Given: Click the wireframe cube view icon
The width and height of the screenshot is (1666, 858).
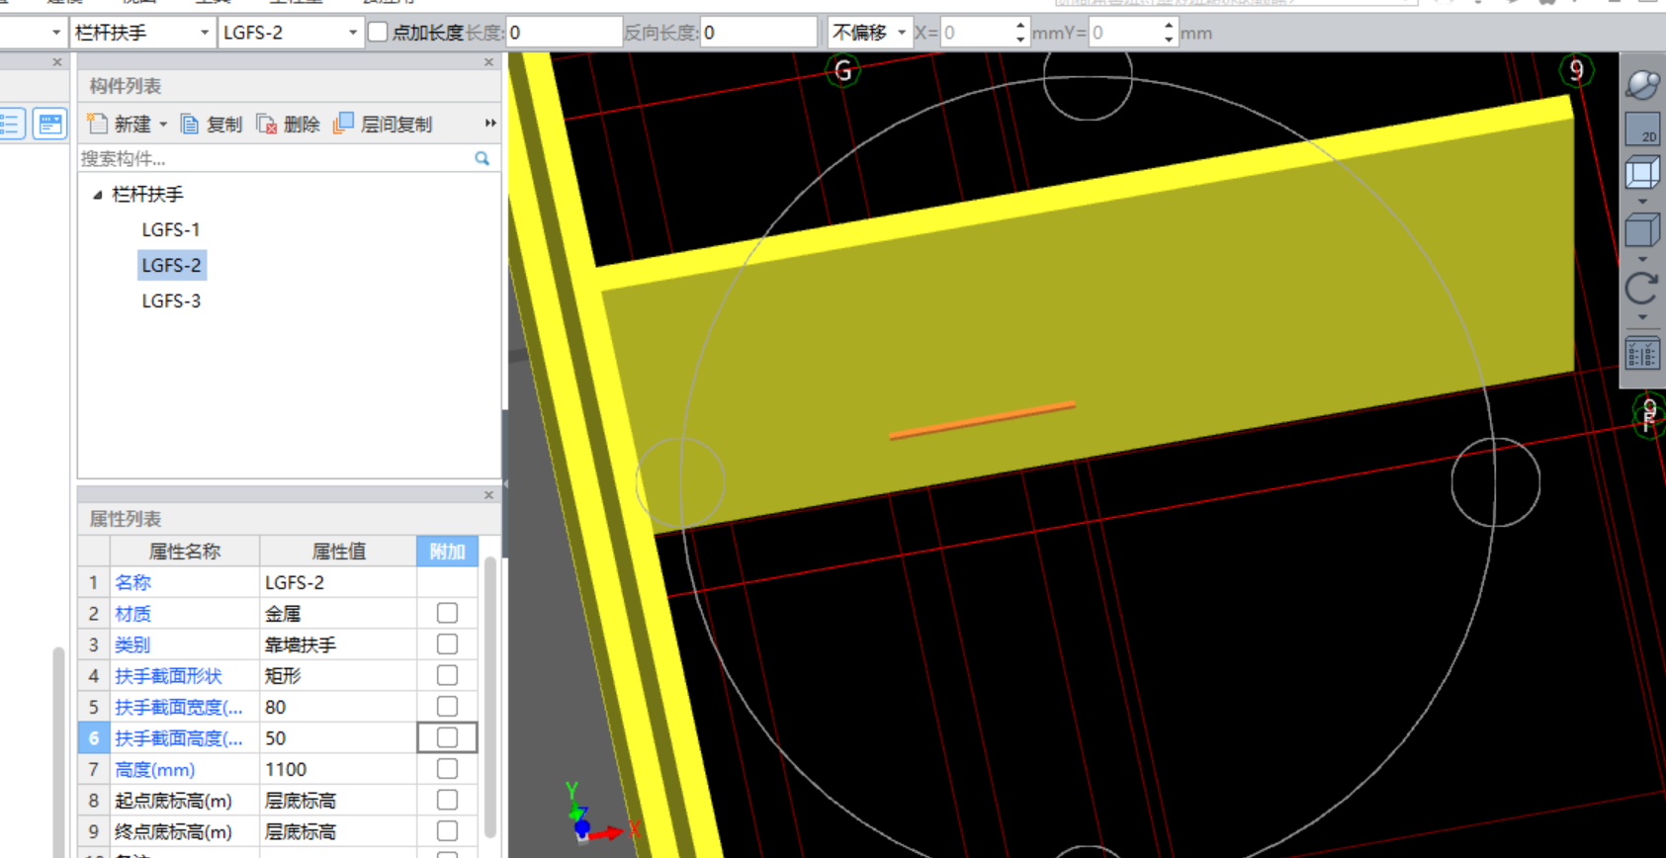Looking at the screenshot, I should (x=1642, y=173).
